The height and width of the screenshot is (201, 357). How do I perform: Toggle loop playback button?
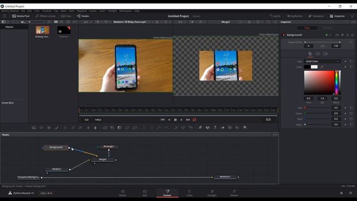click(x=195, y=119)
